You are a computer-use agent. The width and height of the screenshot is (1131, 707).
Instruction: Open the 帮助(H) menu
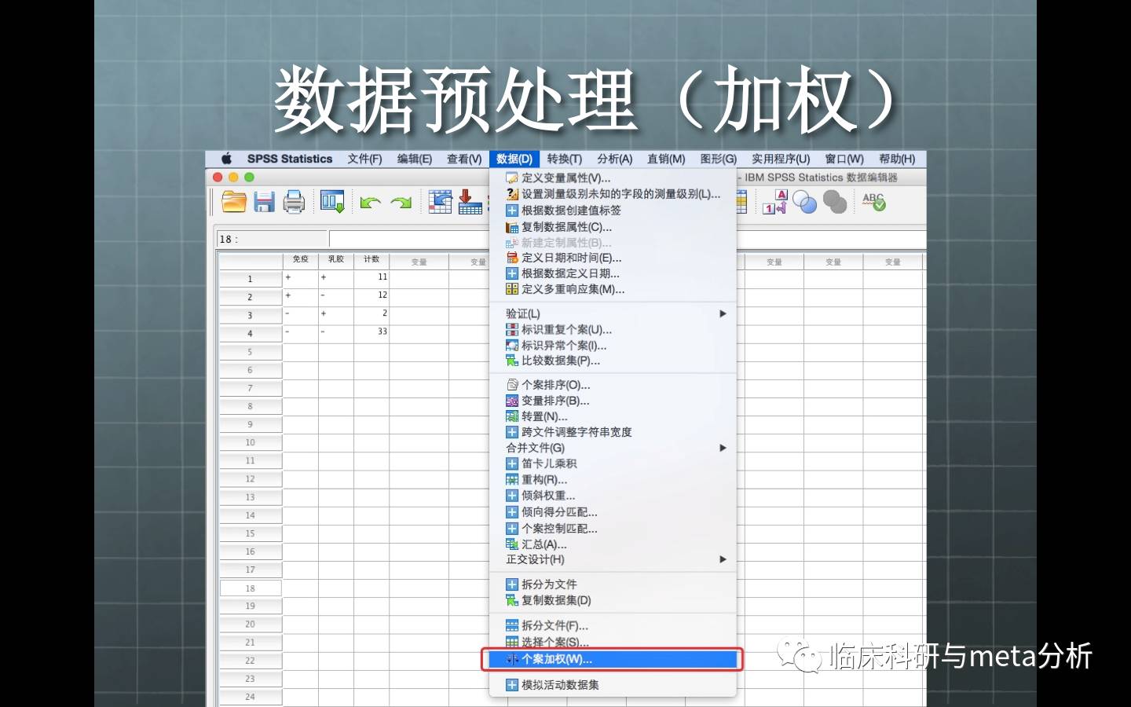pos(897,159)
